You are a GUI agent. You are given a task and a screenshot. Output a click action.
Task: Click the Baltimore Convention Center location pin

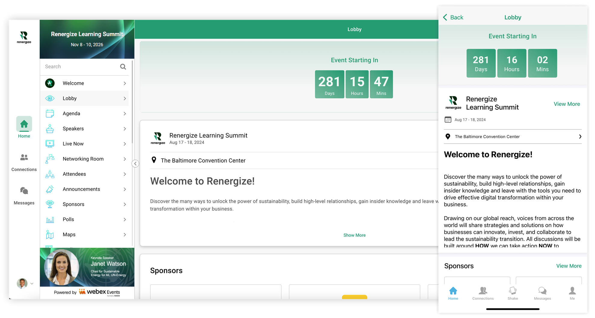[x=154, y=160]
